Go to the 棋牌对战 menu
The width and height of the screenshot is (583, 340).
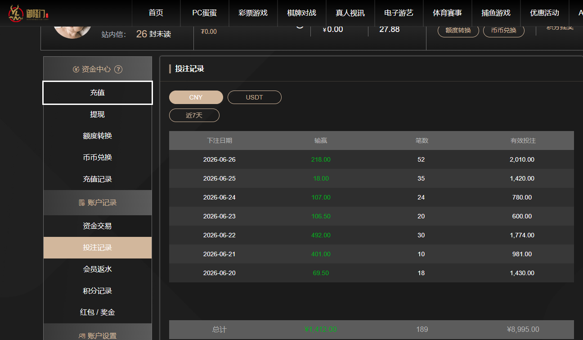coord(302,13)
